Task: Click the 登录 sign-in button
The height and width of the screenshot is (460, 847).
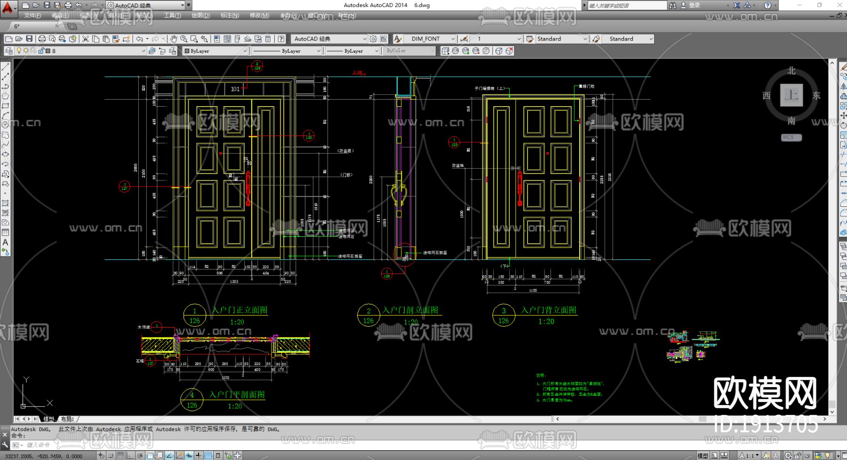Action: 694,5
